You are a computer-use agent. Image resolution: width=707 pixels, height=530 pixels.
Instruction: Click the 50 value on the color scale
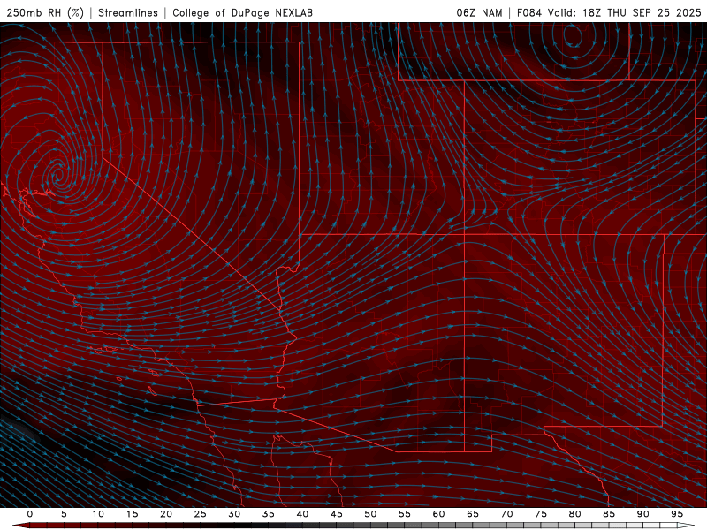point(370,514)
